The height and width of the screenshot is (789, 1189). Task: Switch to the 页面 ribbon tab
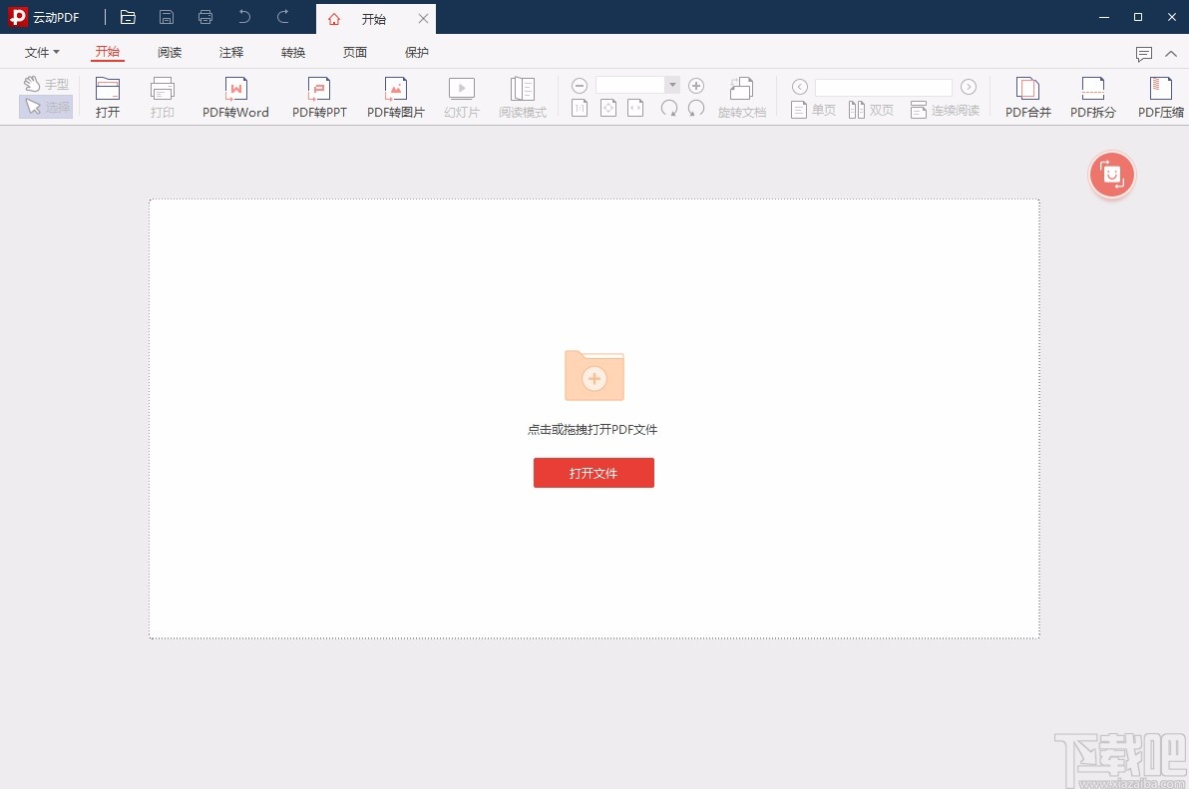355,52
